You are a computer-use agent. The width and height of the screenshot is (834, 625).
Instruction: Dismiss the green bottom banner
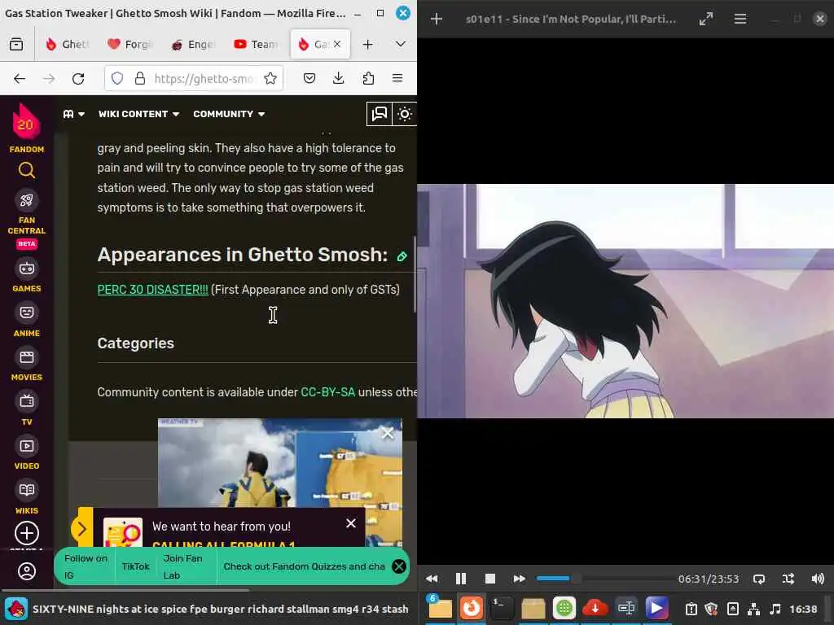pos(399,566)
